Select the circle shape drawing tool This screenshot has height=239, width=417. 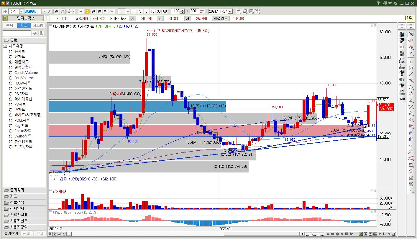[411, 87]
